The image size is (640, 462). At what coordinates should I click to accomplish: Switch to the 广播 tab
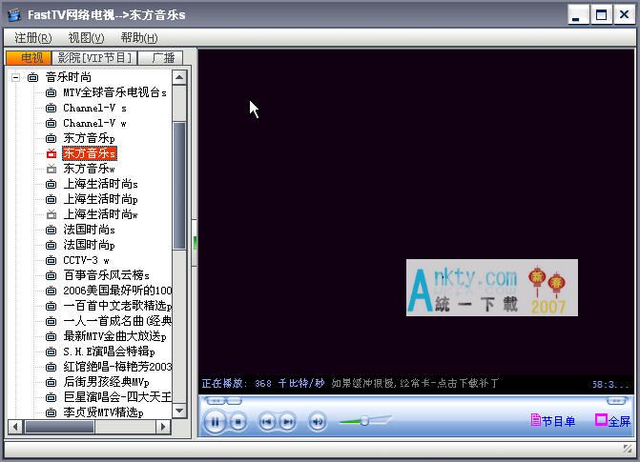(x=161, y=58)
